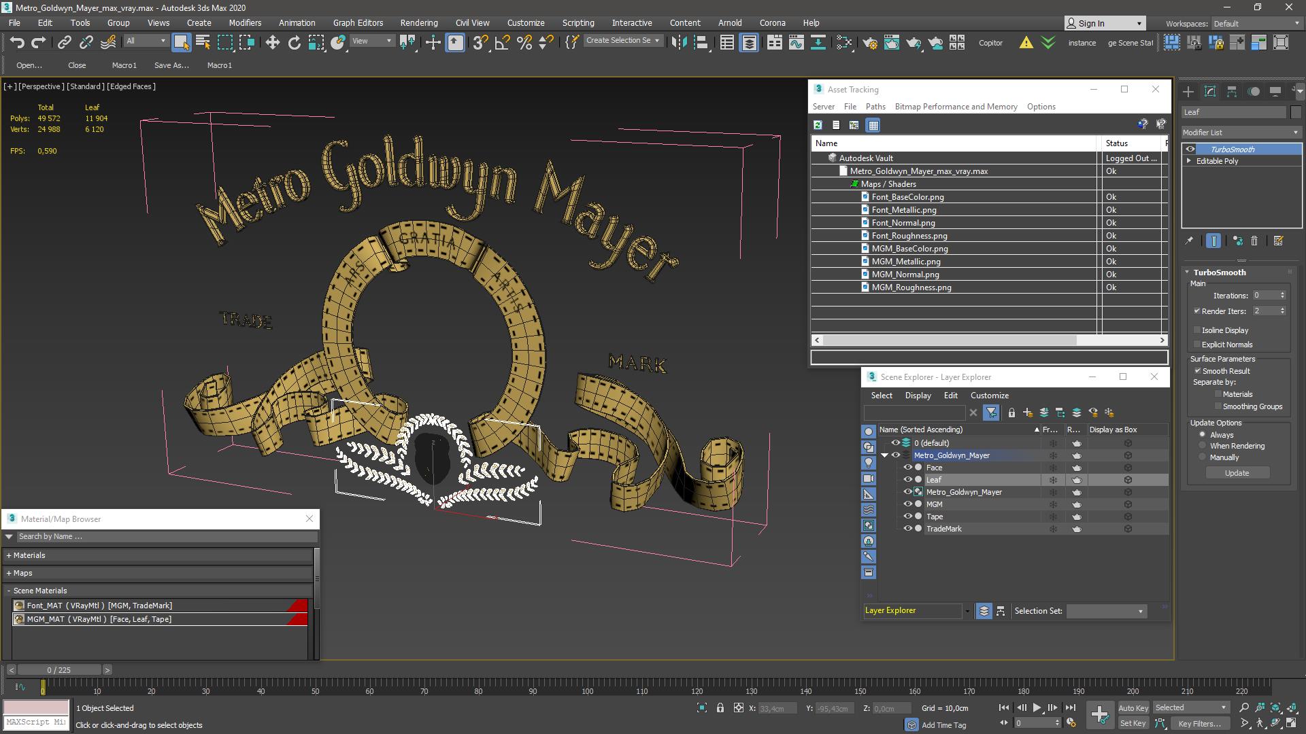Collapse the Metro_Goldwyn_Mayer layer tree
This screenshot has width=1306, height=734.
click(885, 455)
